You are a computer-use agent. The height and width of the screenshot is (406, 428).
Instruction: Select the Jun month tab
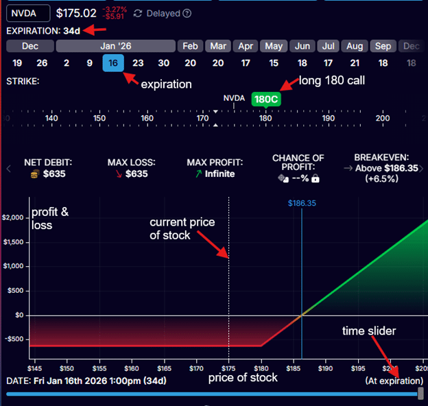tap(302, 46)
